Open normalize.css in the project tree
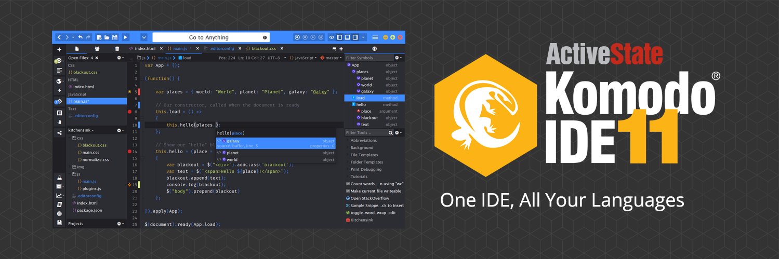 pyautogui.click(x=93, y=159)
